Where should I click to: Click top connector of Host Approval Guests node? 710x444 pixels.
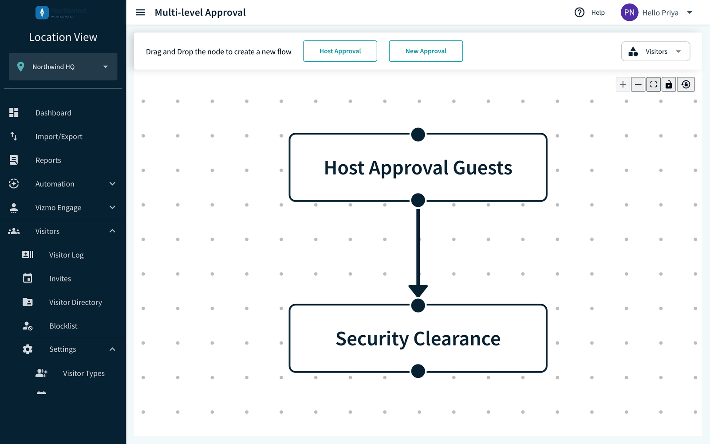point(418,135)
